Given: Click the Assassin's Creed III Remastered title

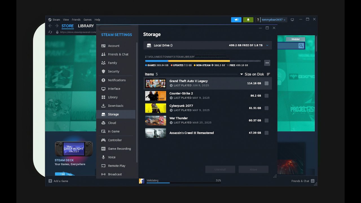Looking at the screenshot, I should pyautogui.click(x=191, y=133).
